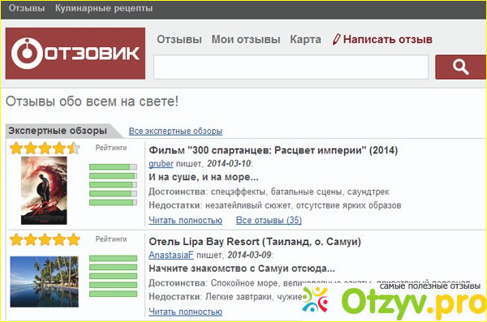Select the Экспертные обзоры tab
The width and height of the screenshot is (487, 322).
point(58,131)
